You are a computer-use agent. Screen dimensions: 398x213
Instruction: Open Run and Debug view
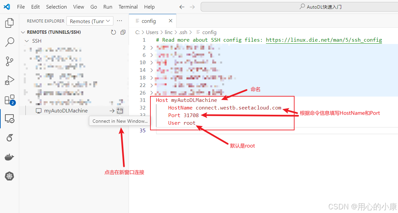click(10, 80)
